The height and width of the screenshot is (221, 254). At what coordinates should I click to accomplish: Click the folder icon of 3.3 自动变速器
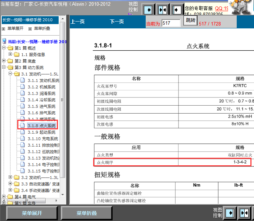pyautogui.click(x=17, y=184)
